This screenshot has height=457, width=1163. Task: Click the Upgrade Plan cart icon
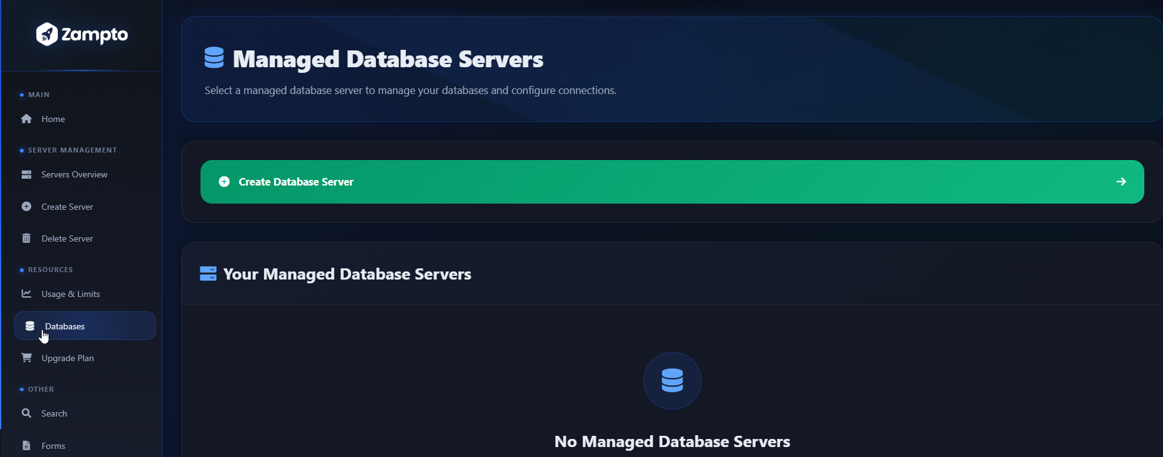coord(26,358)
